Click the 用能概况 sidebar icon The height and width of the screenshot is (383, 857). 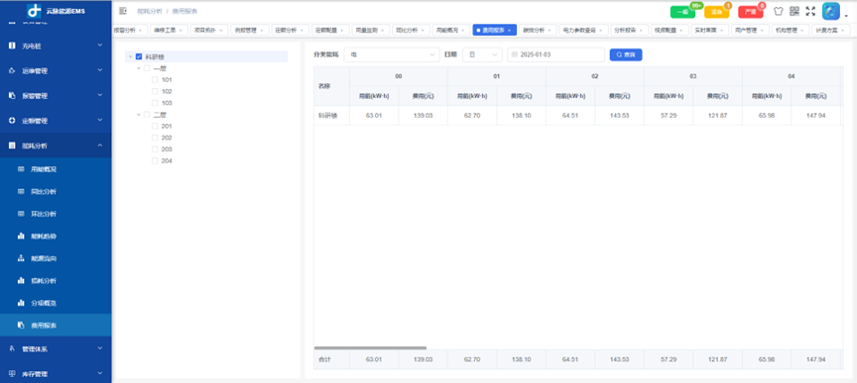21,169
